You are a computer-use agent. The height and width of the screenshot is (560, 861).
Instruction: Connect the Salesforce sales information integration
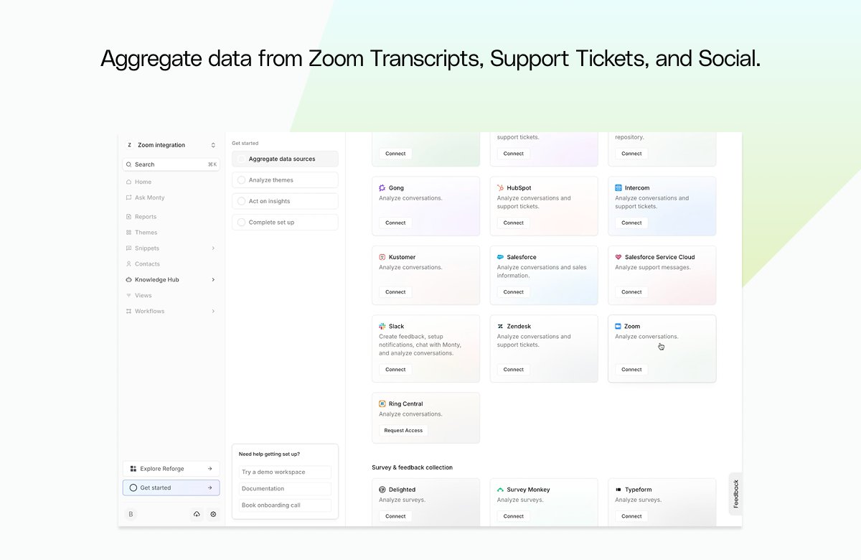click(x=514, y=292)
